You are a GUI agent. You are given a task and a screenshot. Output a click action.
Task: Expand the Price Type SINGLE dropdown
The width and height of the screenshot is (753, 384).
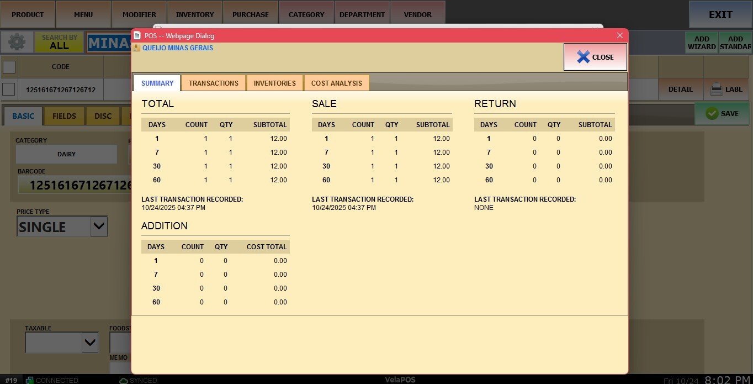point(99,226)
